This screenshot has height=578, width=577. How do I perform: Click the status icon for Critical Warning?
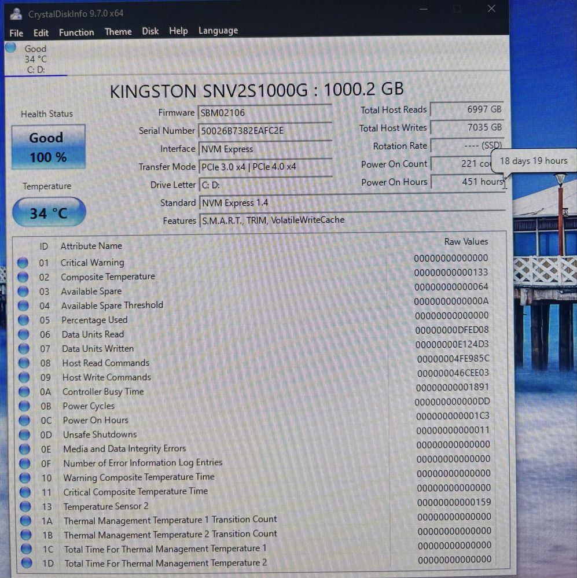point(23,263)
